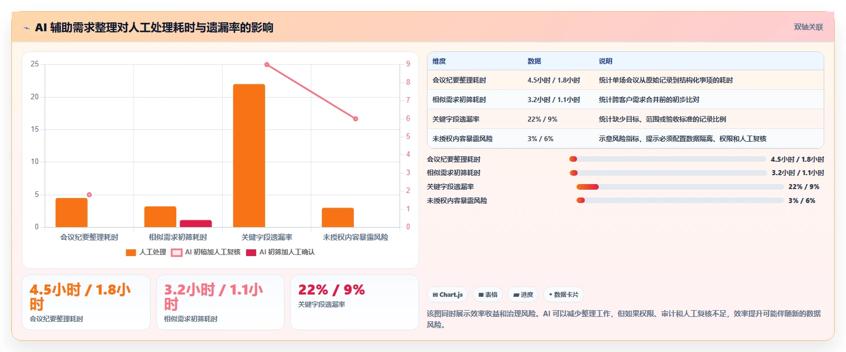Click the 说明 column header

(x=605, y=61)
